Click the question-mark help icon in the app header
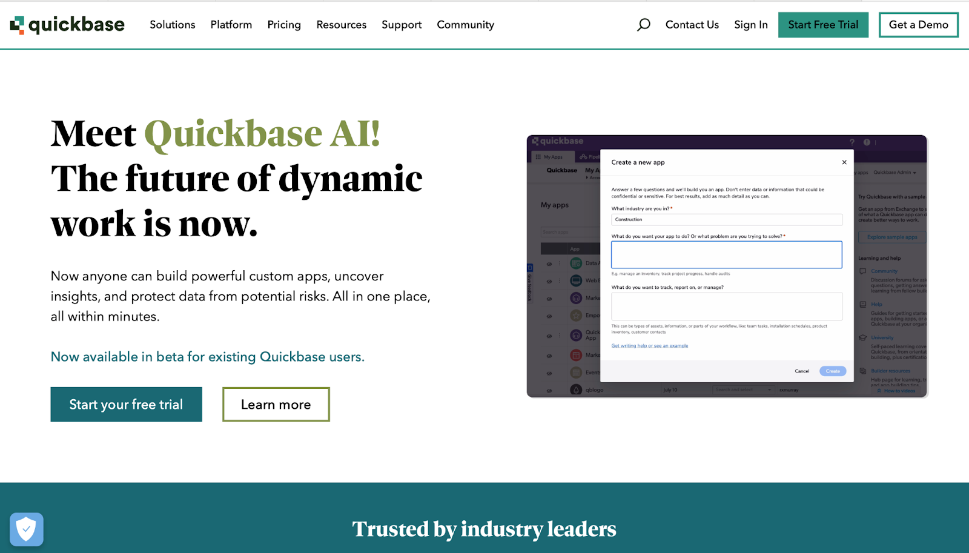The width and height of the screenshot is (969, 553). 851,142
